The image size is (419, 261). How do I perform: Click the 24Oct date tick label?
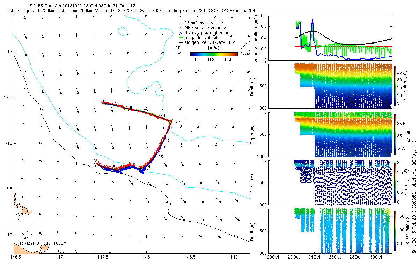[314, 258]
